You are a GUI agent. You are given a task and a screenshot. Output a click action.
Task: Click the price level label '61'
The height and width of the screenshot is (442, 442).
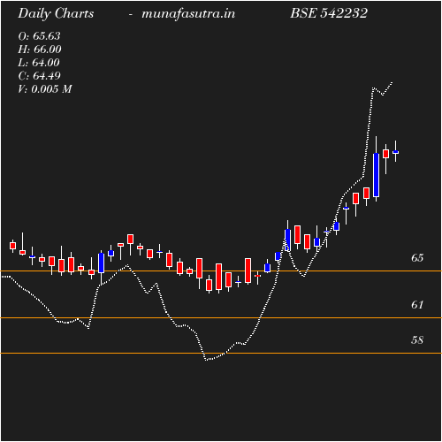pyautogui.click(x=417, y=305)
